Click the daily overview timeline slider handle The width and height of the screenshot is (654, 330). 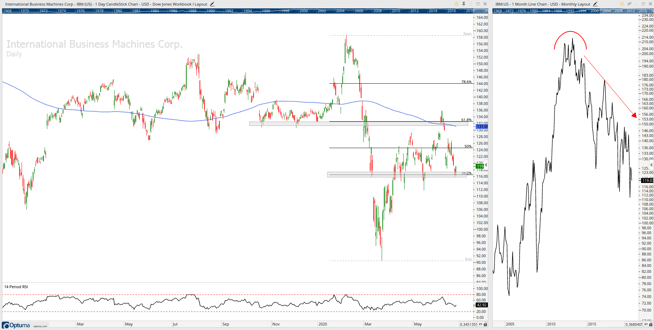pos(475,11)
